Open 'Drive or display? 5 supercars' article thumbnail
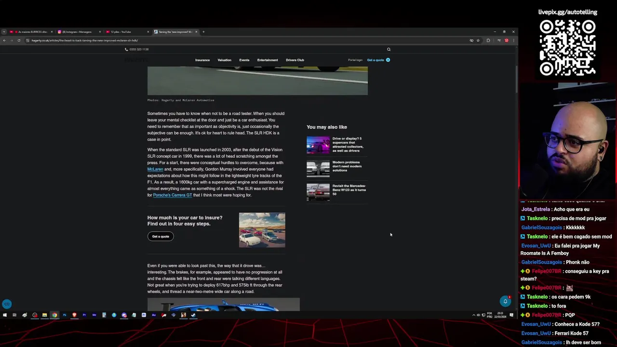Image resolution: width=617 pixels, height=347 pixels. pos(318,145)
